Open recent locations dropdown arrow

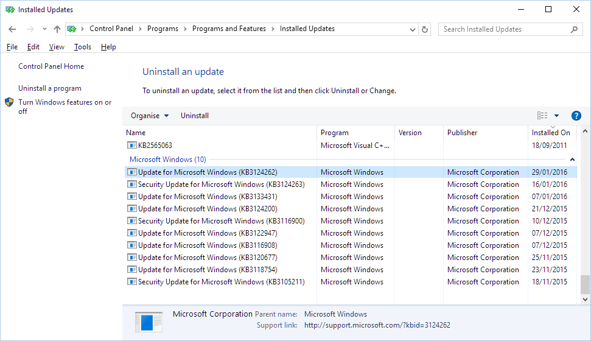click(x=44, y=29)
